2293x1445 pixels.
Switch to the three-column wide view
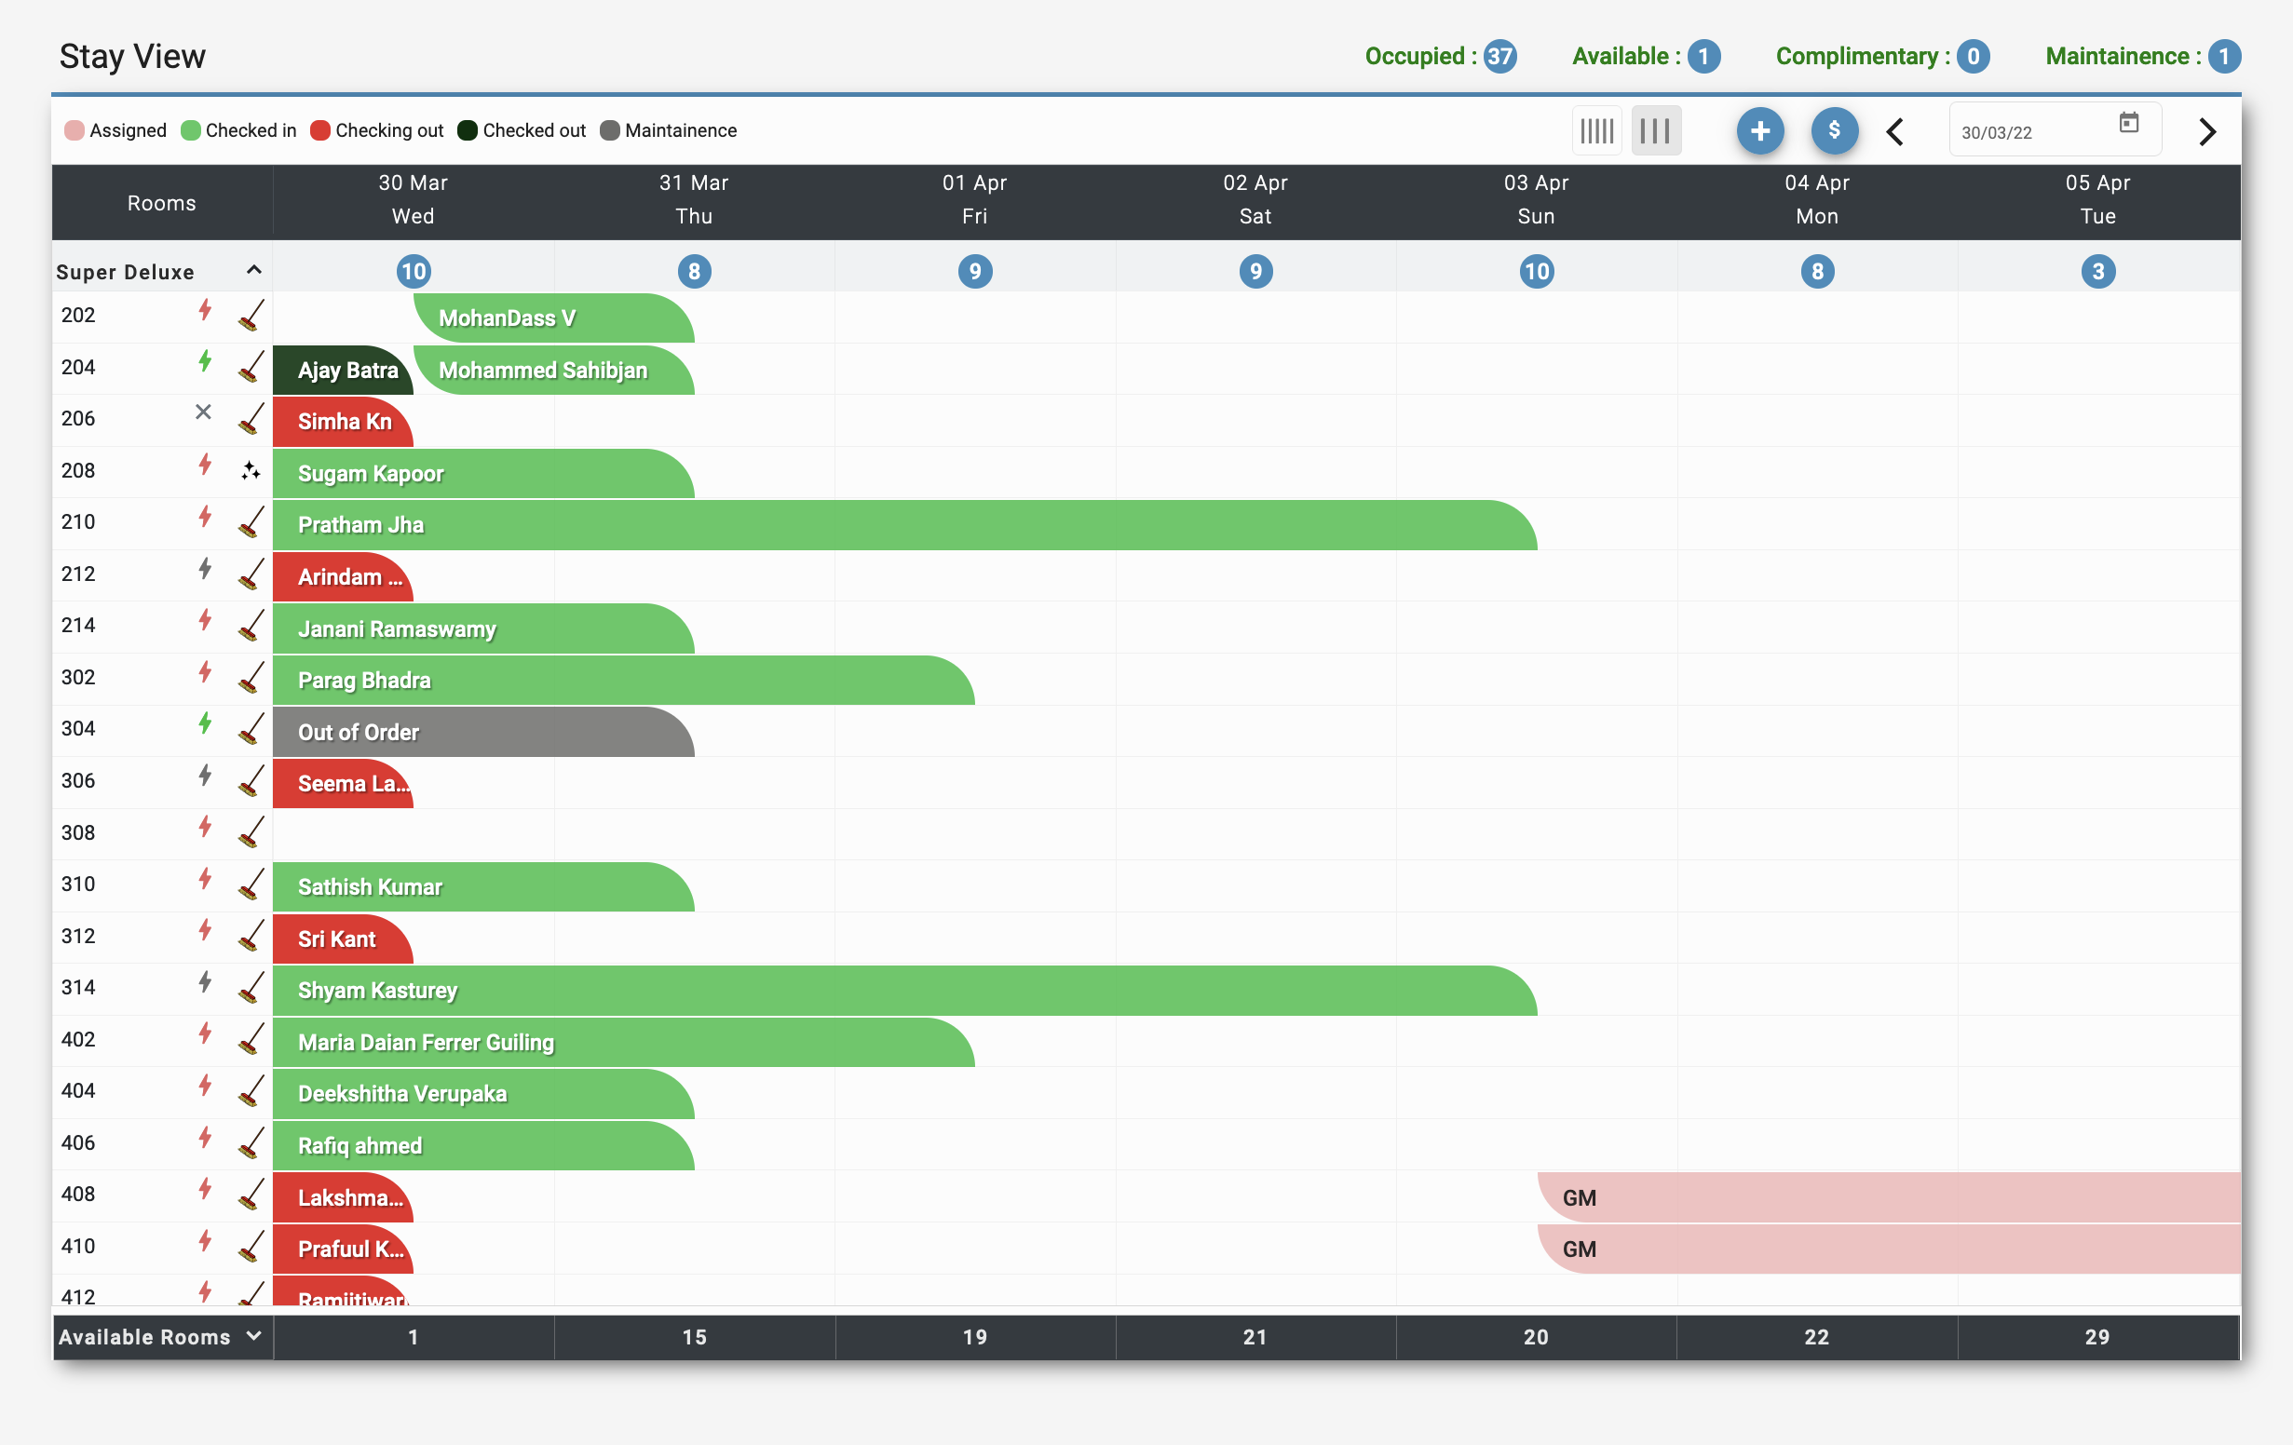coord(1655,130)
